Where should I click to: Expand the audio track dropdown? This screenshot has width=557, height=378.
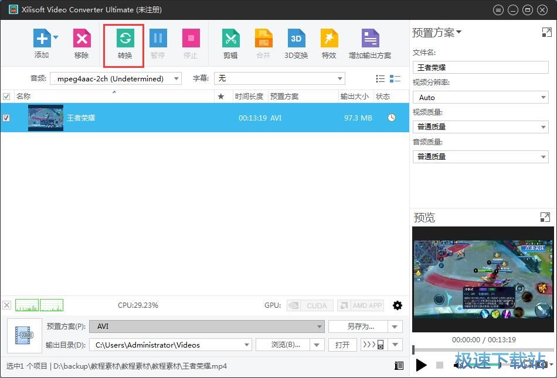[x=176, y=78]
